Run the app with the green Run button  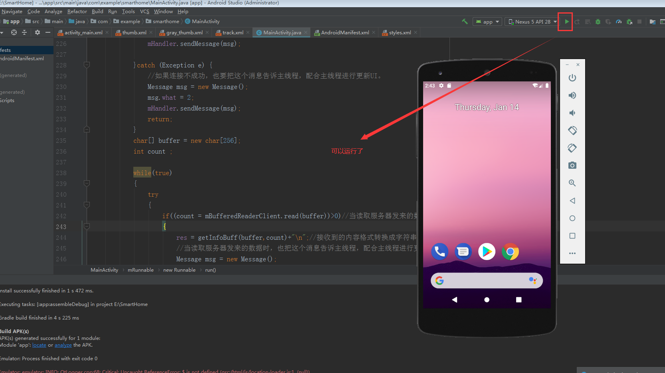(566, 22)
